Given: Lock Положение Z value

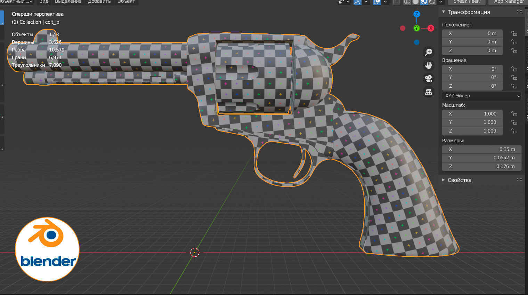Looking at the screenshot, I should [514, 50].
